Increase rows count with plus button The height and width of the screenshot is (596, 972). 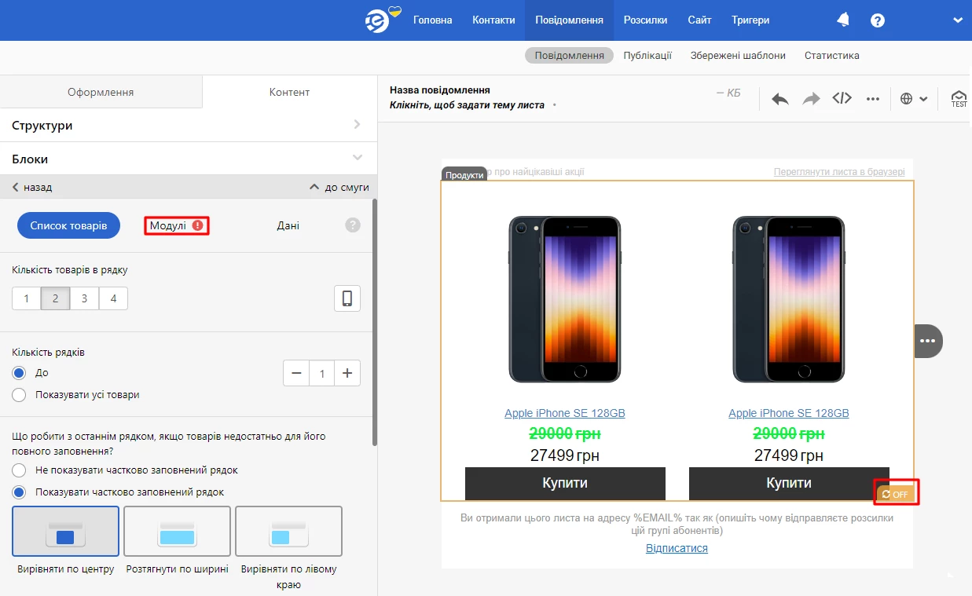click(347, 373)
